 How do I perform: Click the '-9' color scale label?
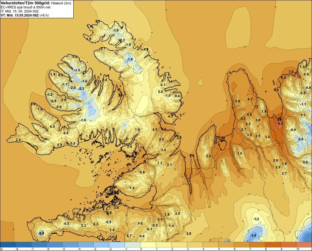click(1, 249)
